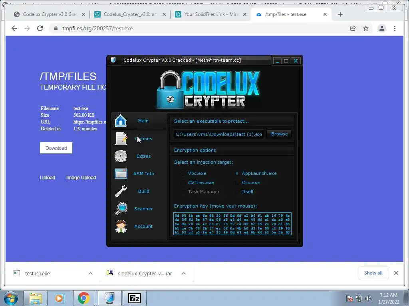The height and width of the screenshot is (306, 409).
Task: Close the /tmp/files - test.exe tab
Action: point(325,14)
